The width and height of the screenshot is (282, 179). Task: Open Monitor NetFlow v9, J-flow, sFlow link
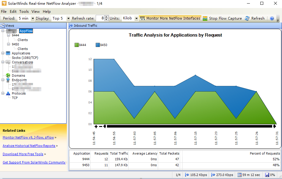[x=28, y=137]
